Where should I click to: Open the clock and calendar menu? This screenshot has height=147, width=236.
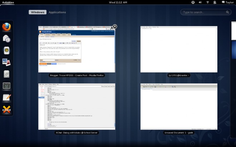(x=118, y=2)
